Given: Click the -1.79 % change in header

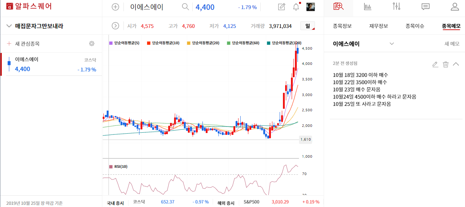Looking at the screenshot, I should (x=247, y=7).
